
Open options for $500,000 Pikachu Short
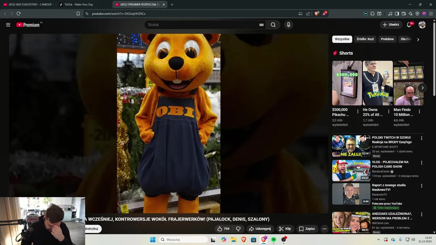coord(358,111)
